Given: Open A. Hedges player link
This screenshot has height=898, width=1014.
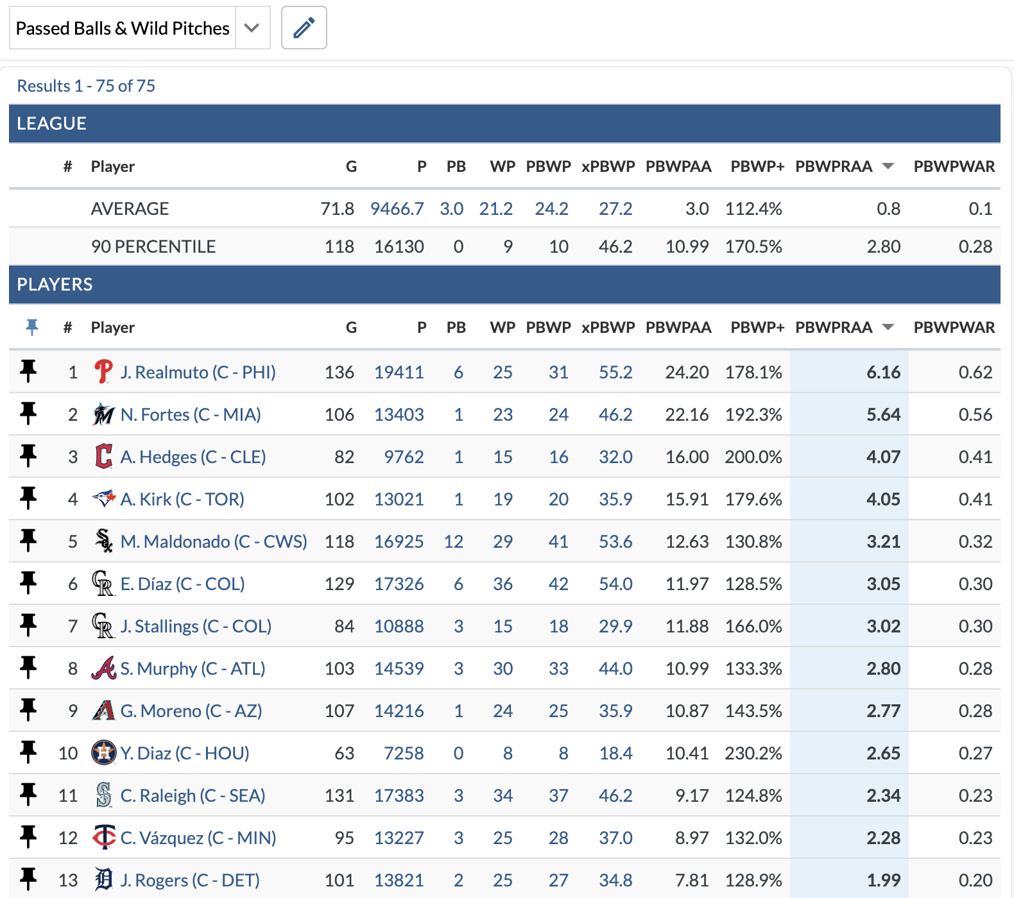Looking at the screenshot, I should (193, 457).
